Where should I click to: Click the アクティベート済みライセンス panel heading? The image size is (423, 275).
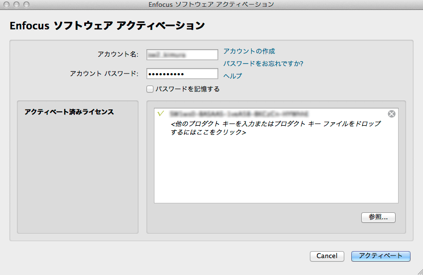pos(69,112)
